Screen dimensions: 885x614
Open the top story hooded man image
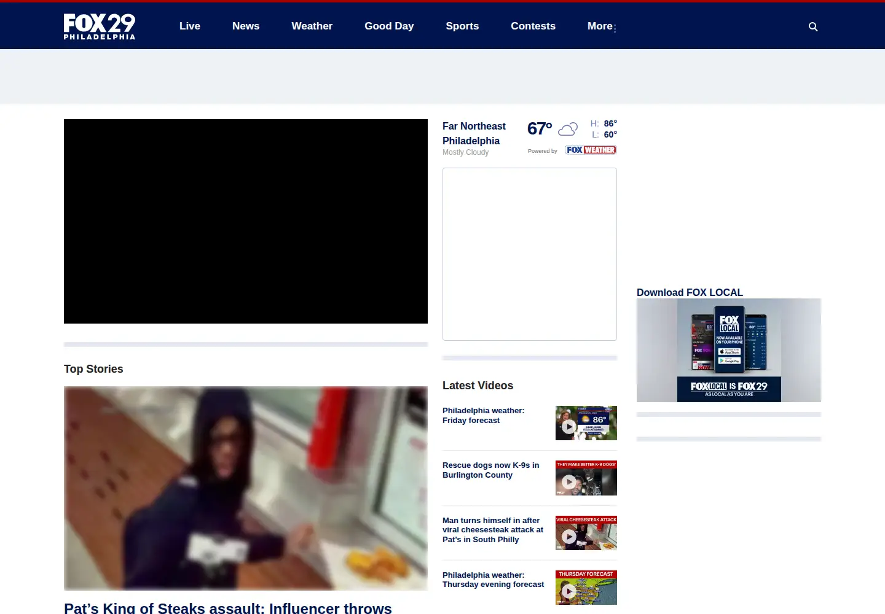246,488
